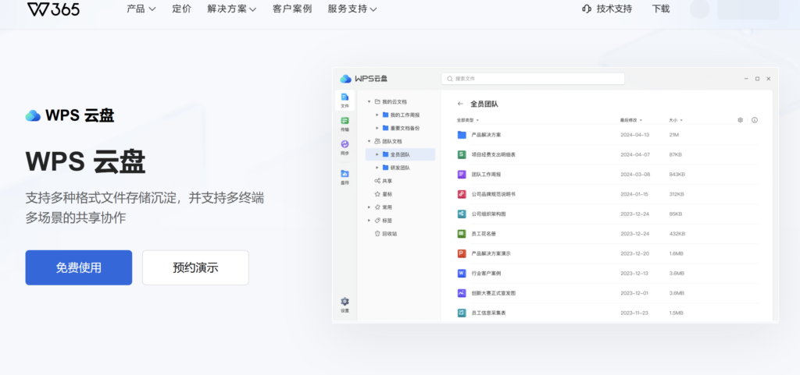The width and height of the screenshot is (800, 375).
Task: Click the date 2024-04-13
Action: pyautogui.click(x=634, y=135)
